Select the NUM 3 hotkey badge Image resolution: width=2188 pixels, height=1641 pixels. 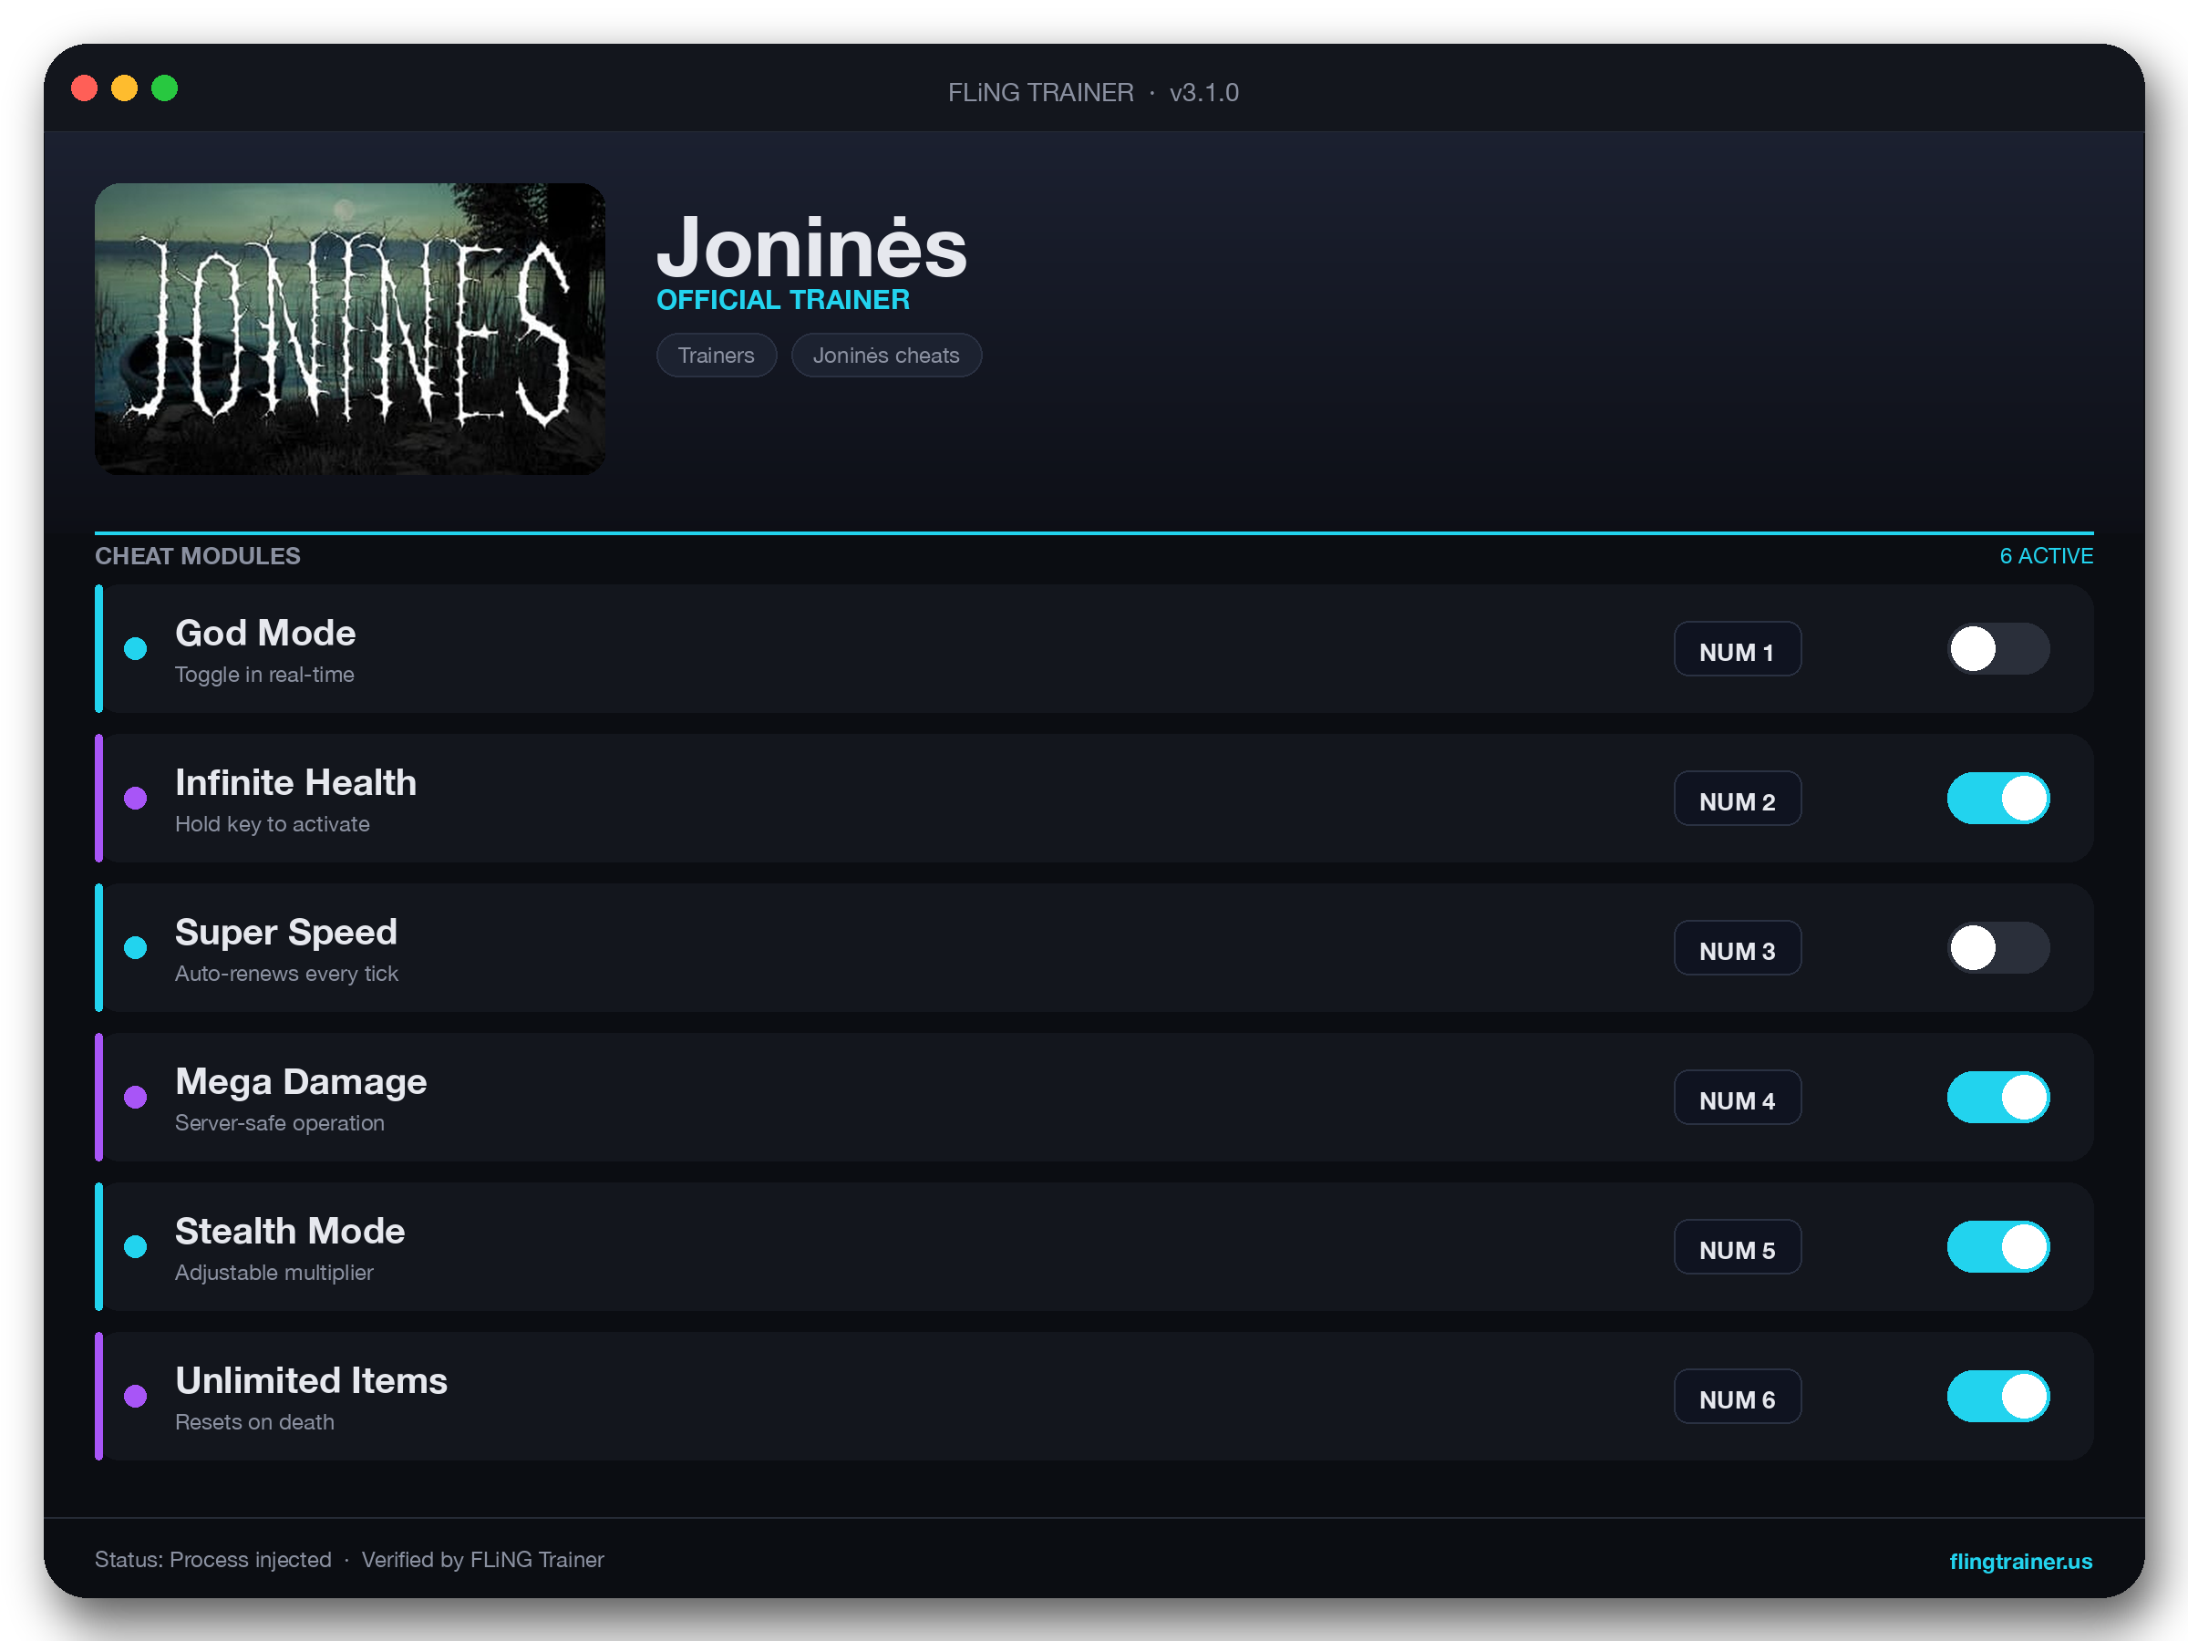1737,947
